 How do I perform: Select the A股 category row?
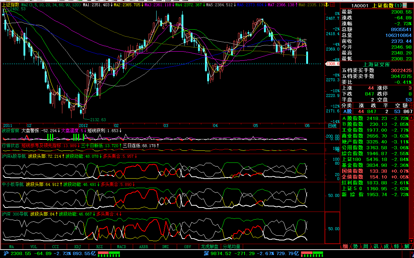click(347, 111)
